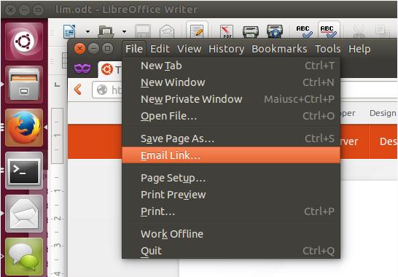Open the mail envelope launcher icon

(24, 214)
